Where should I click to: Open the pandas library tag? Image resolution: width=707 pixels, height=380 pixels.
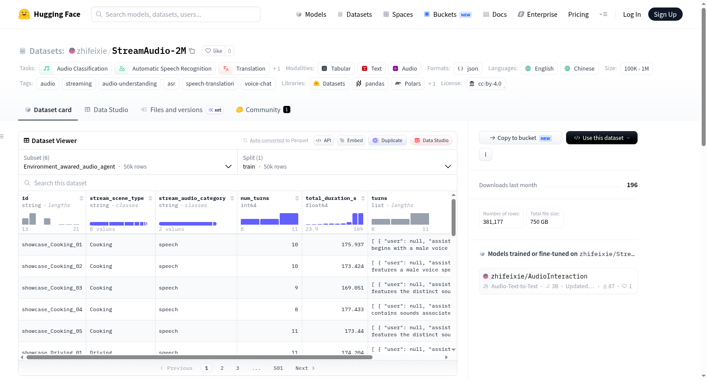370,83
